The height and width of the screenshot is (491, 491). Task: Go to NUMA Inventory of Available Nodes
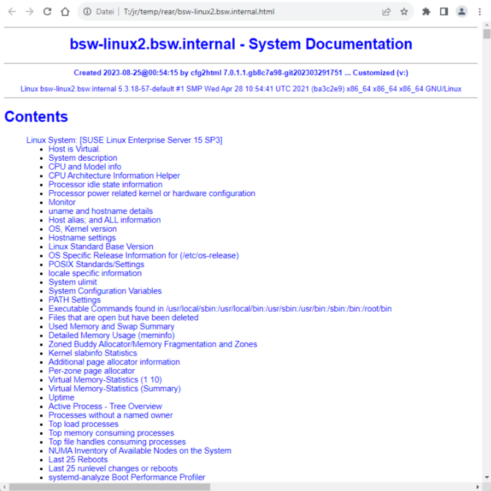(140, 451)
